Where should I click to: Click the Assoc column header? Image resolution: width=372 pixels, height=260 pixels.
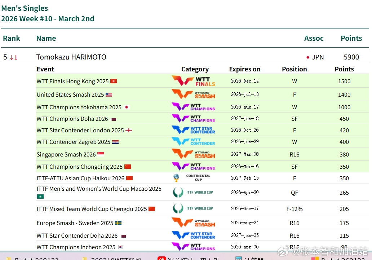click(314, 38)
